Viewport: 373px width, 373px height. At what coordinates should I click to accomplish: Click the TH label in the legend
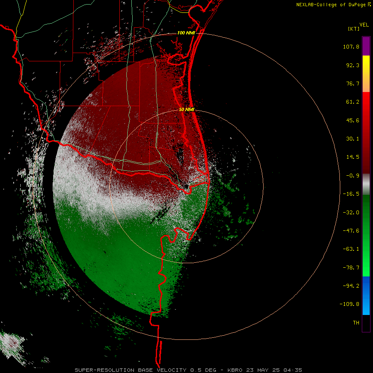pos(356,322)
